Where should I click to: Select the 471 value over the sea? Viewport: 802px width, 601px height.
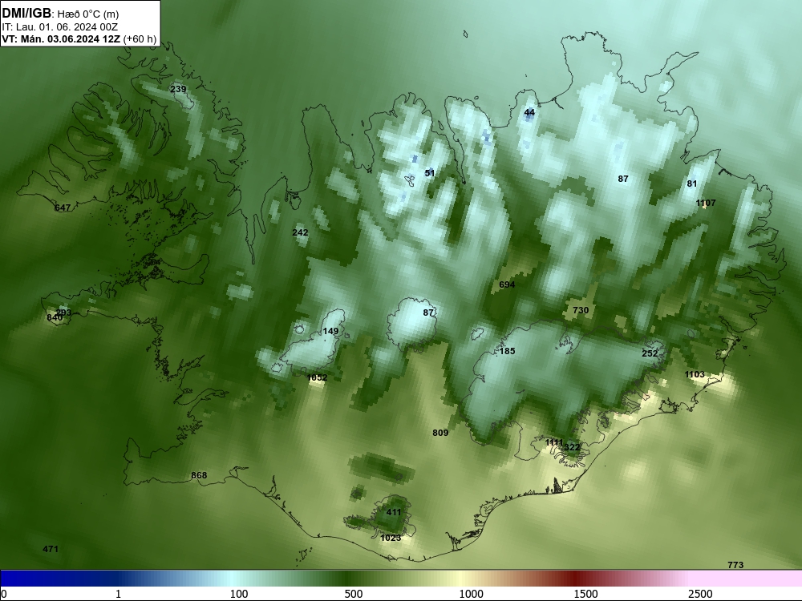tap(50, 549)
